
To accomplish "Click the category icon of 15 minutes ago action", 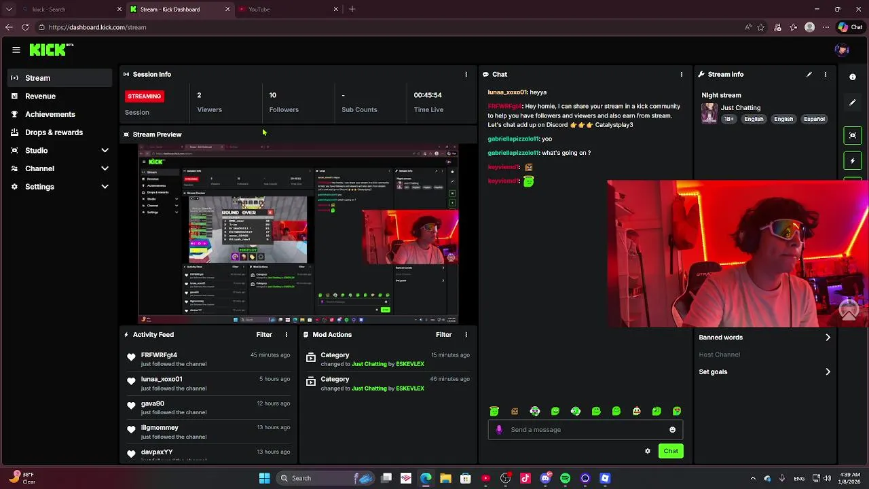I will (x=310, y=357).
